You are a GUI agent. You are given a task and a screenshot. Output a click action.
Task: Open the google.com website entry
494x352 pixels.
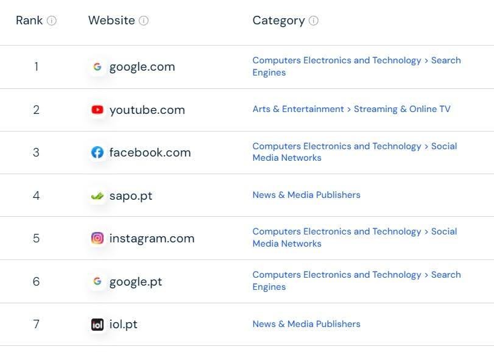tap(142, 67)
